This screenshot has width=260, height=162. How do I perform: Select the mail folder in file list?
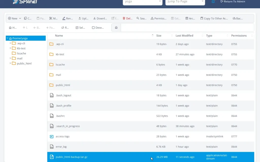pos(151,75)
